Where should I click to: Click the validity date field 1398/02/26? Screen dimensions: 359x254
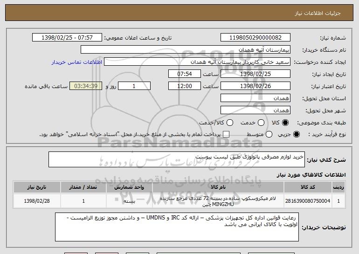255,86
